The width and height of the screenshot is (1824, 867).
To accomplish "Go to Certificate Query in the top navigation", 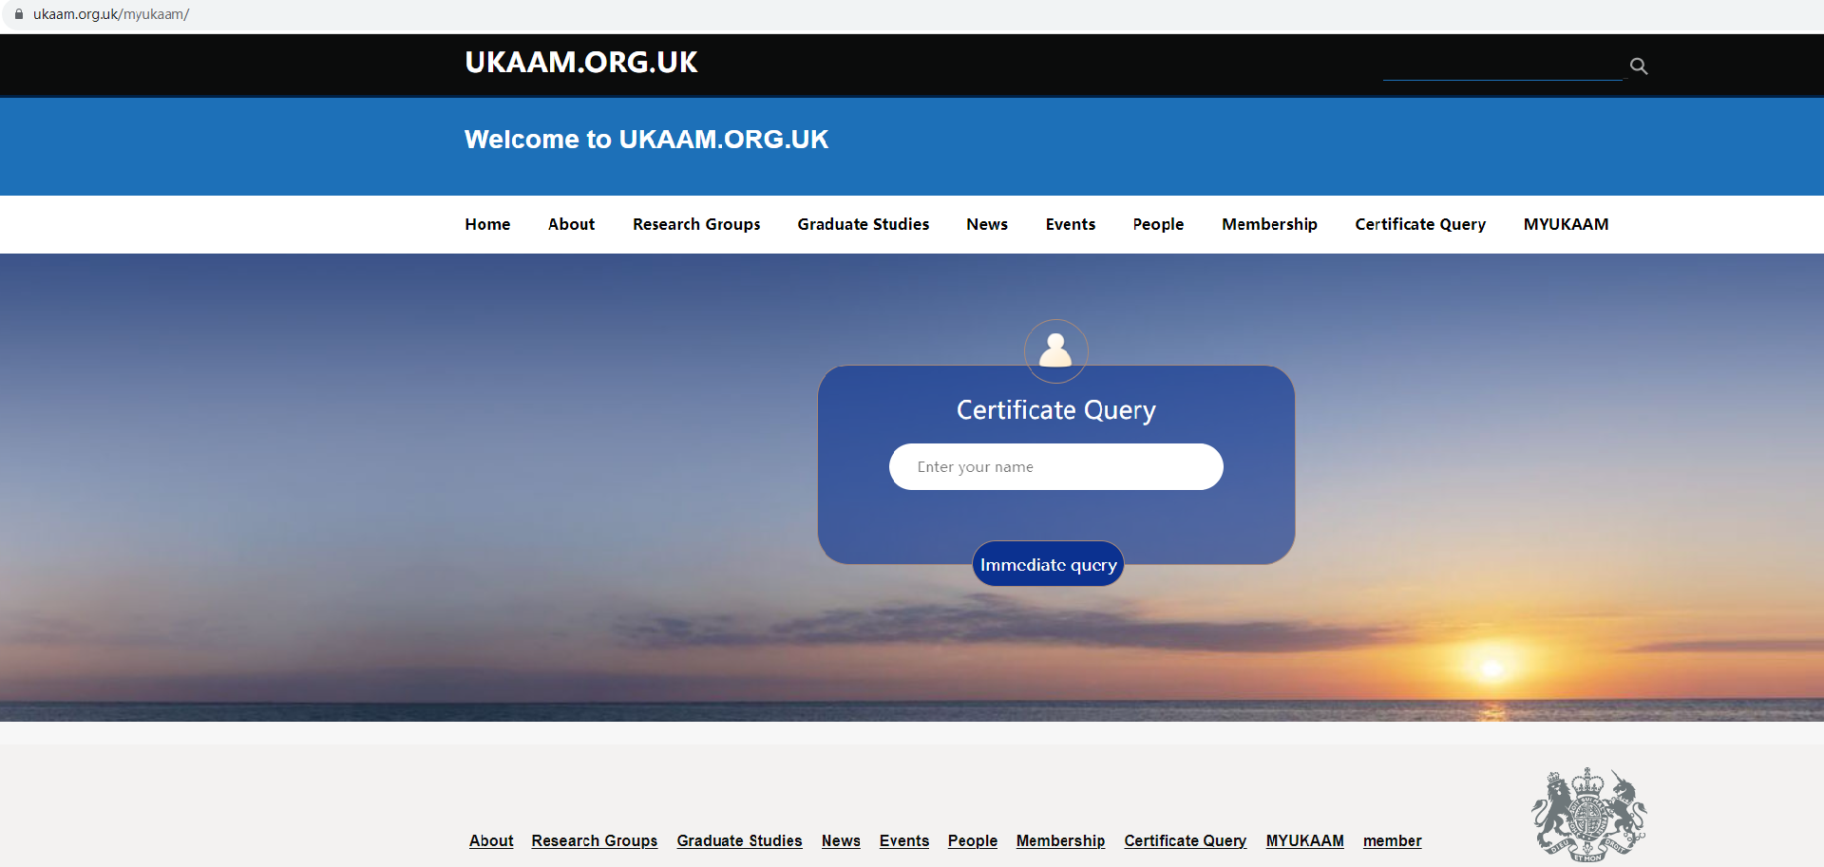I will coord(1420,224).
